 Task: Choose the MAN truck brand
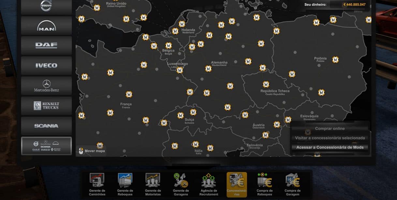46,26
